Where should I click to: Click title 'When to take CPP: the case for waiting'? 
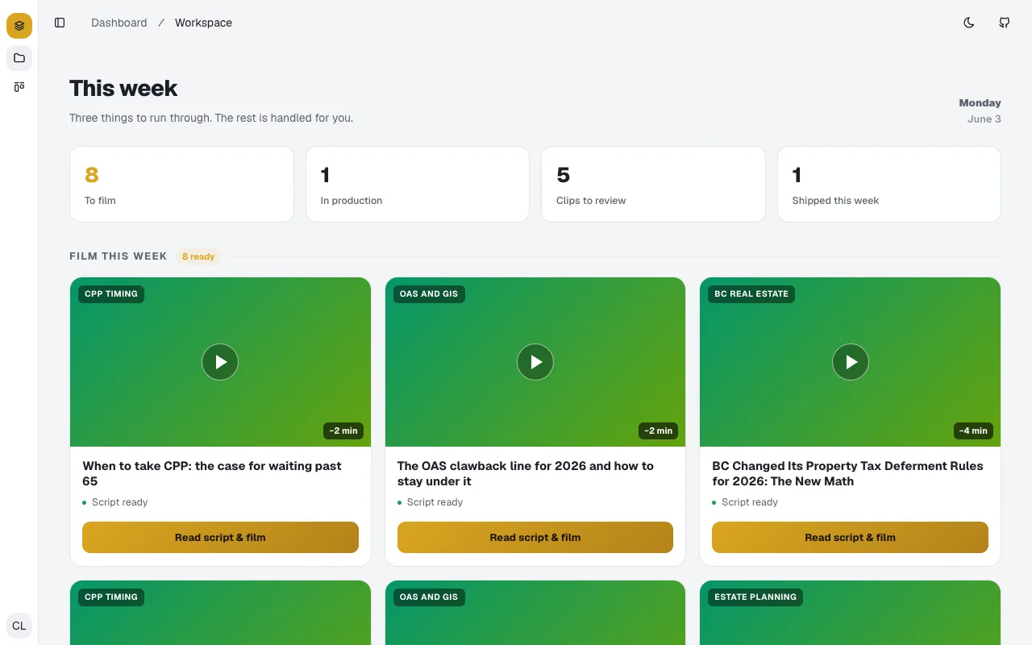point(212,473)
